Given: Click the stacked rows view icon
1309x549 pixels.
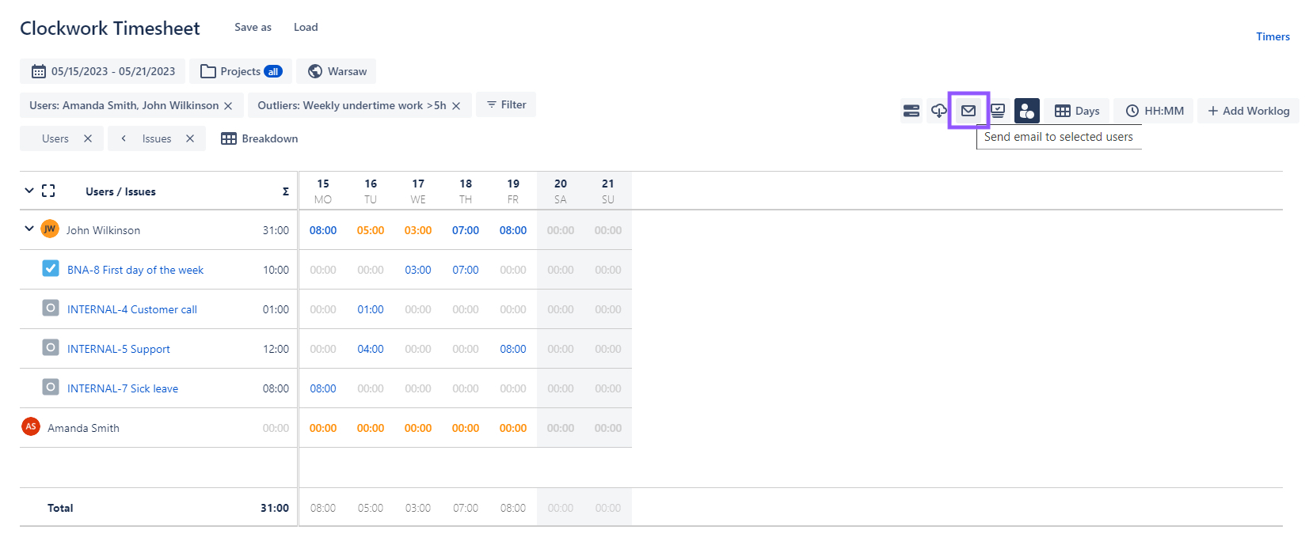Looking at the screenshot, I should pos(911,111).
